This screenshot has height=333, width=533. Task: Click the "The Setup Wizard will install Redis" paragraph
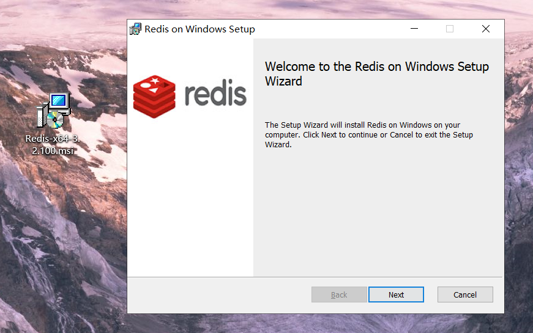pos(369,135)
